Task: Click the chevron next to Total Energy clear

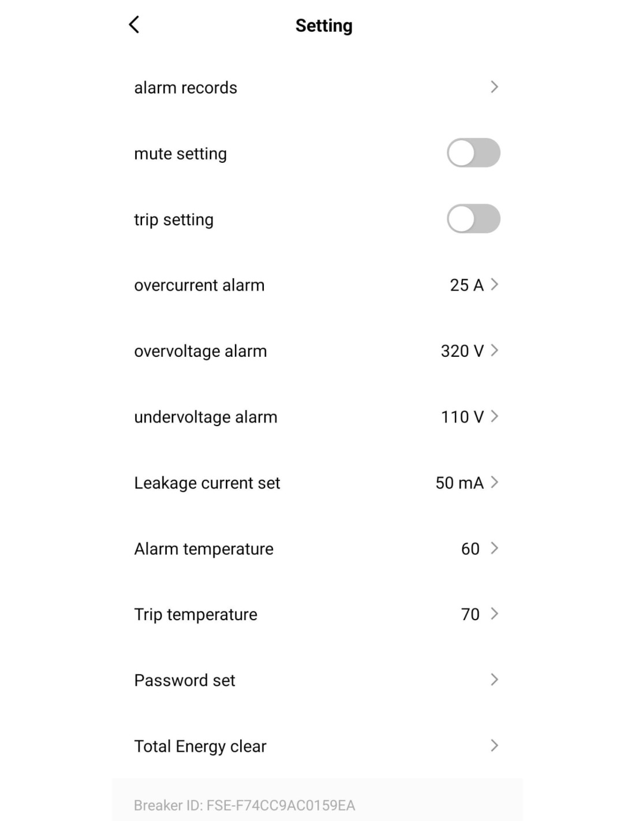Action: 494,745
